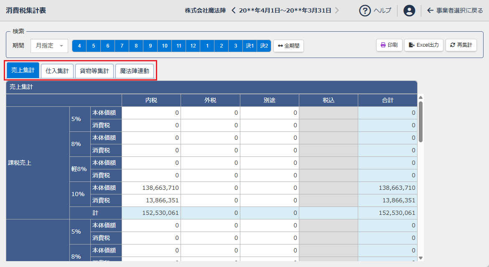Toggle month 6 button
This screenshot has width=489, height=267.
click(x=107, y=46)
